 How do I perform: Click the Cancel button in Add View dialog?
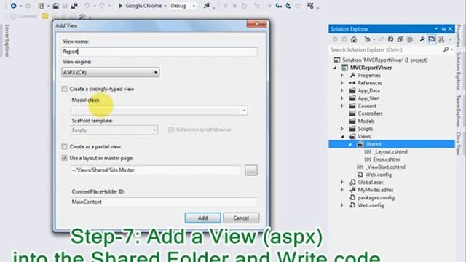tap(241, 218)
